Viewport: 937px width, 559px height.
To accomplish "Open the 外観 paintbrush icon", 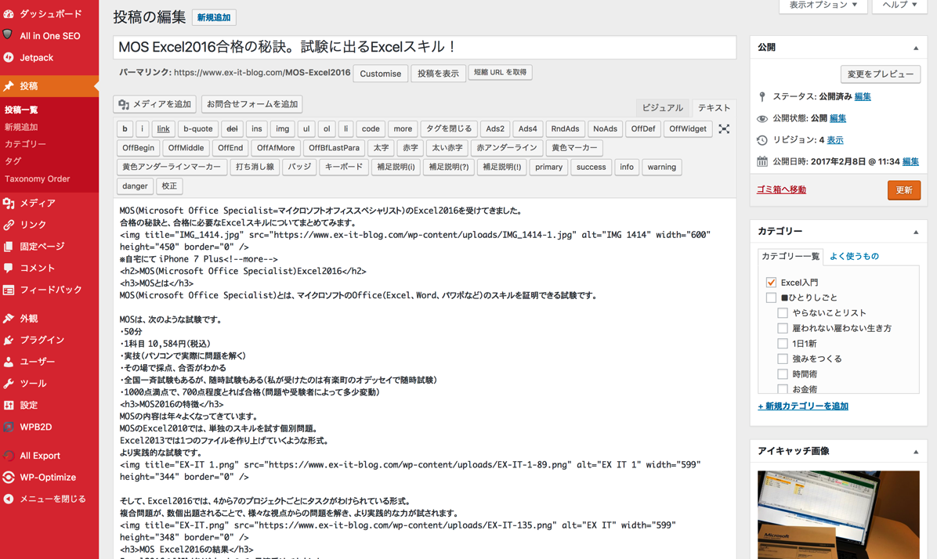I will [x=9, y=319].
